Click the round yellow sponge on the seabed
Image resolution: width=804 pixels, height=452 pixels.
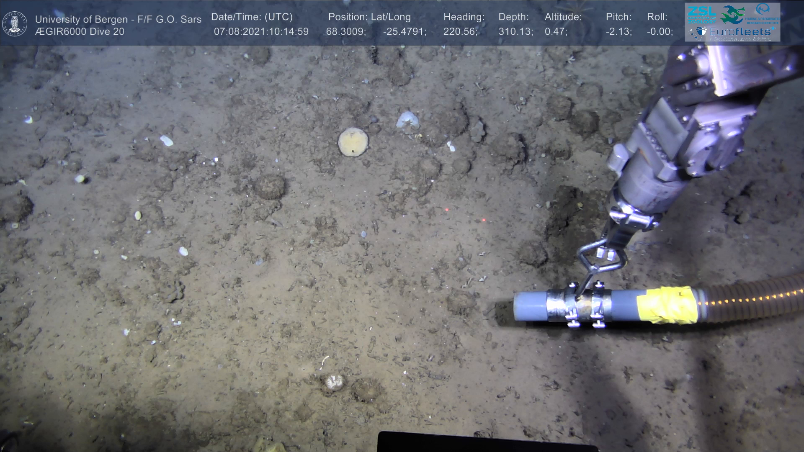point(353,142)
